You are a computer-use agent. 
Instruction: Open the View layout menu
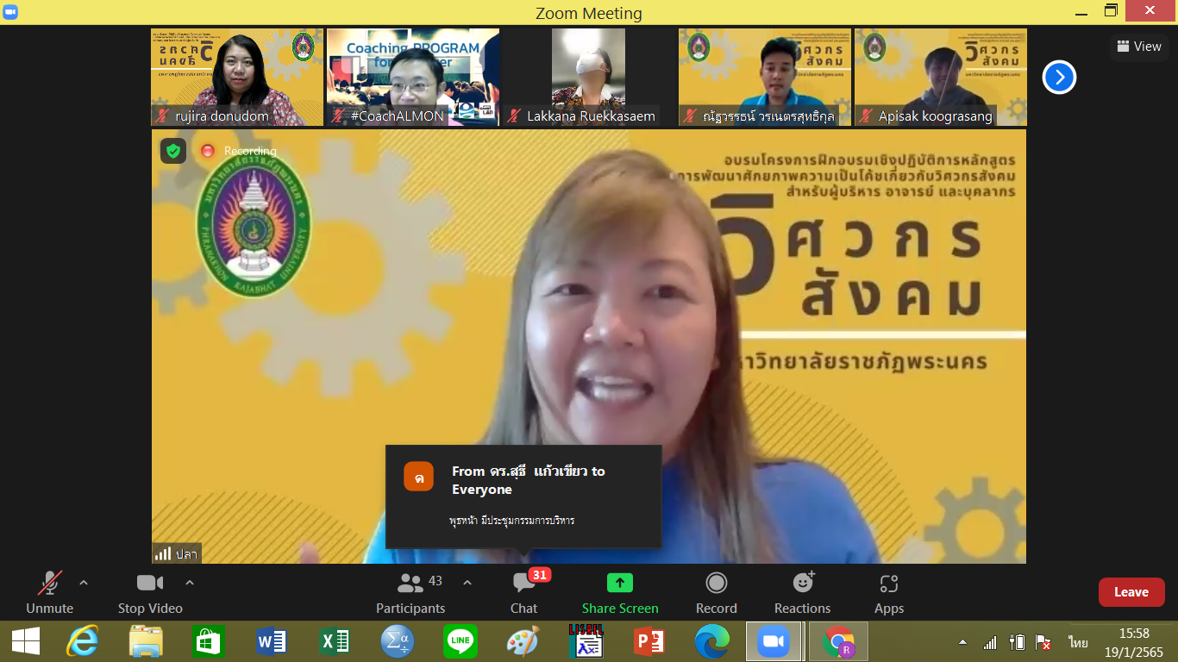(x=1139, y=47)
